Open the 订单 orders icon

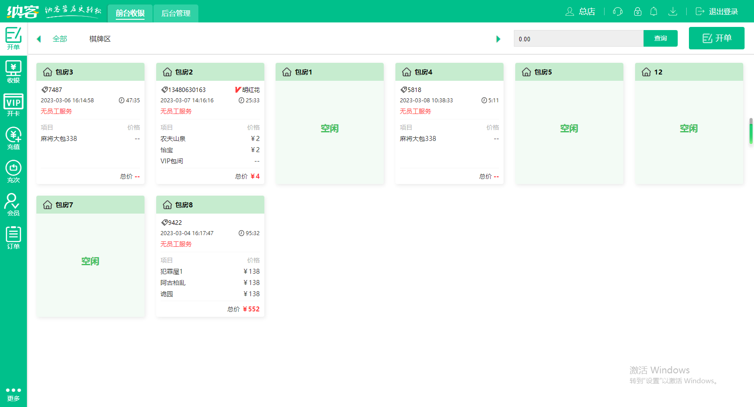tap(13, 238)
